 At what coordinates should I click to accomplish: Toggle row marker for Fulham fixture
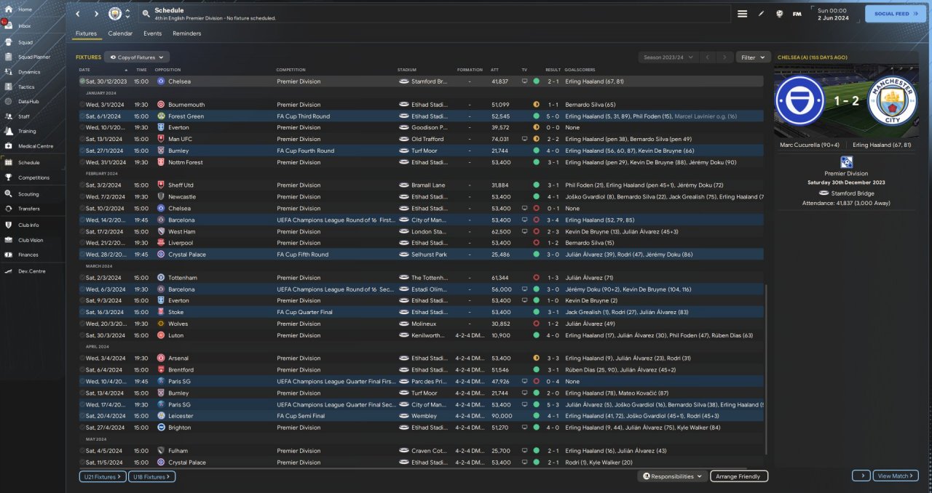pyautogui.click(x=82, y=451)
